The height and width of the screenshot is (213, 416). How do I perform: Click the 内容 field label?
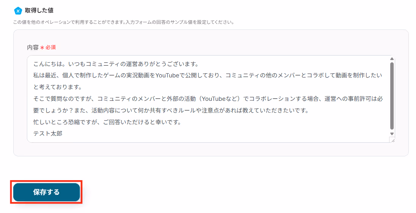coord(33,47)
